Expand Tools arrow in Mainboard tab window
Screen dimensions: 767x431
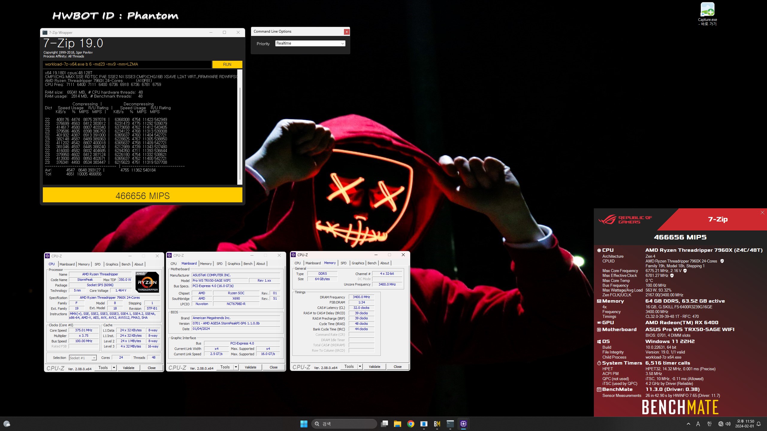[236, 367]
